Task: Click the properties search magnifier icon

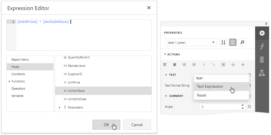Action: (x=242, y=42)
